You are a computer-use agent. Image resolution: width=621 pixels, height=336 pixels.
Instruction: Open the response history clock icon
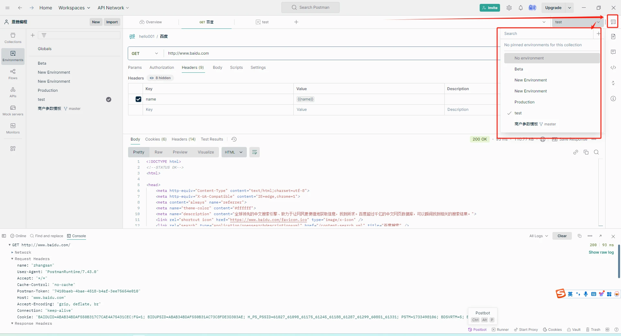click(234, 139)
